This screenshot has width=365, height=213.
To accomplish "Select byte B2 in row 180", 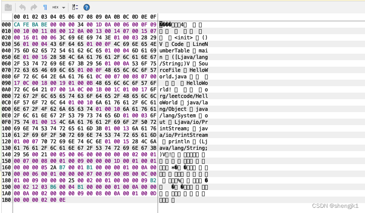I will [153, 181].
